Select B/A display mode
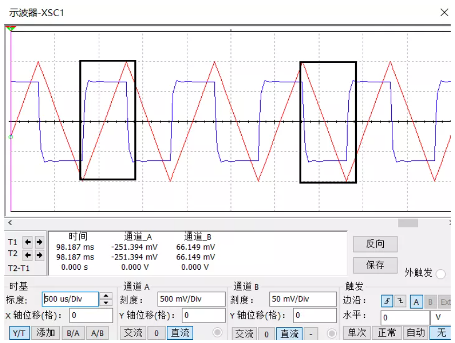The height and width of the screenshot is (343, 455). pyautogui.click(x=73, y=333)
